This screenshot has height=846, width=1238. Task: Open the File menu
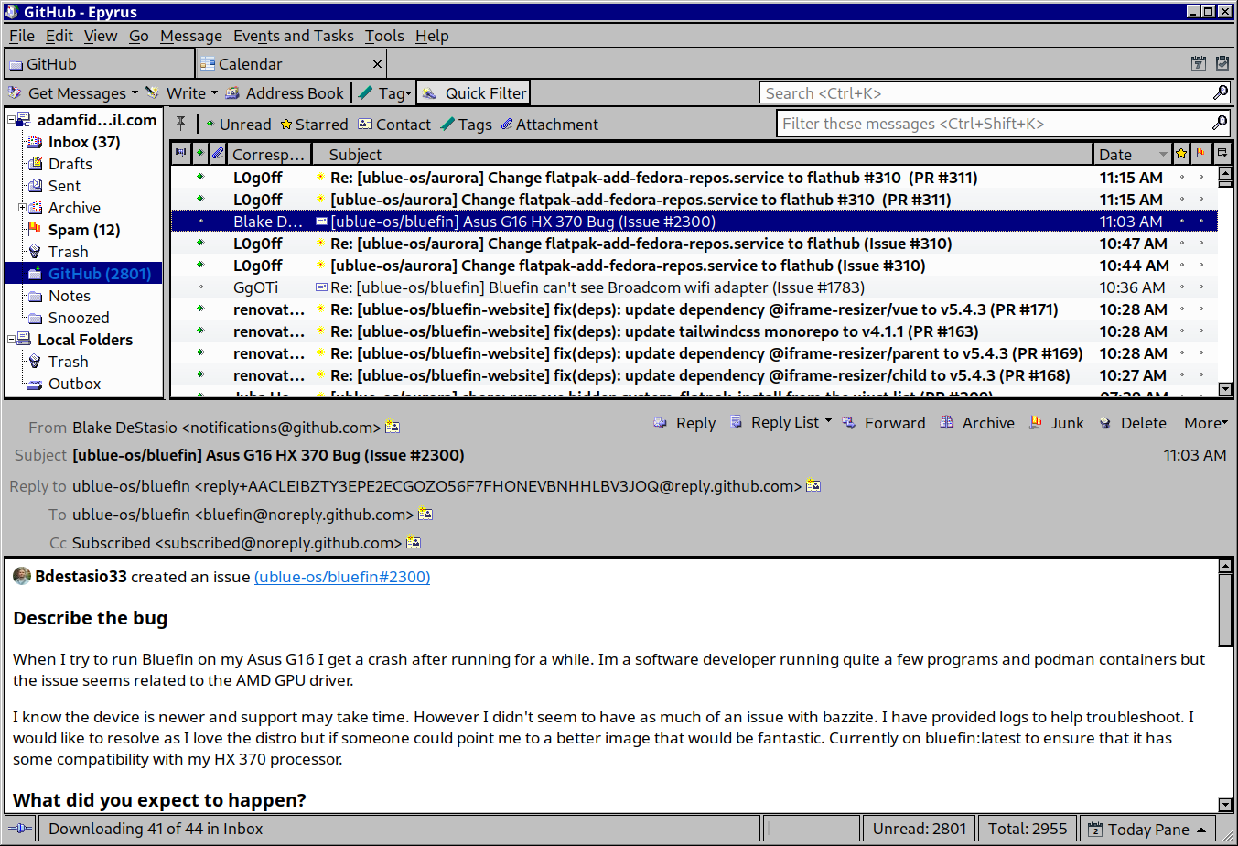tap(22, 36)
